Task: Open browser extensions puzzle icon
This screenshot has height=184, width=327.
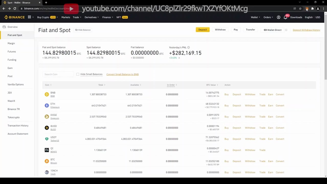Action: pos(312,8)
